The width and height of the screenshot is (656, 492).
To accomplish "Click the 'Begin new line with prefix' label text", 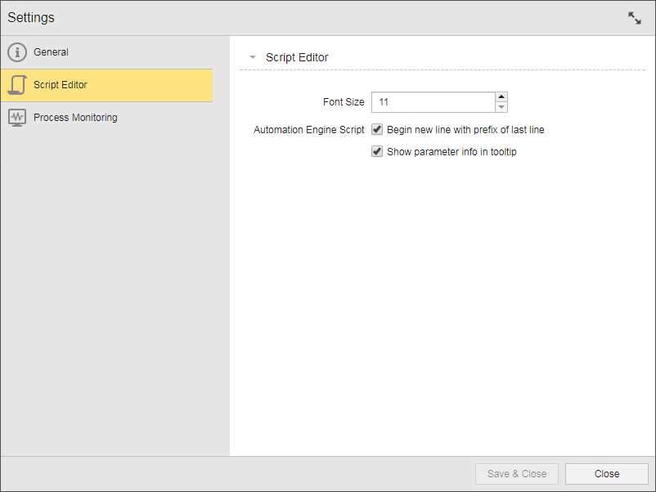I will pyautogui.click(x=465, y=129).
